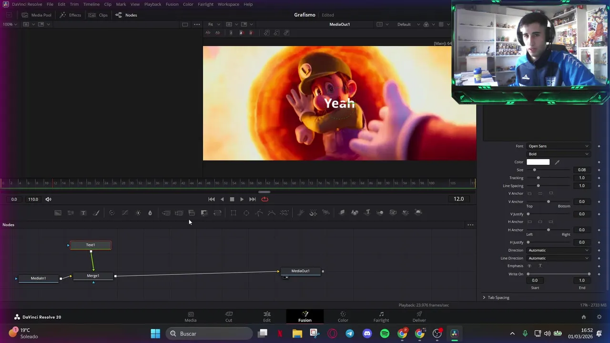The height and width of the screenshot is (343, 610).
Task: Set V Anchor to center icon
Action: click(540, 193)
